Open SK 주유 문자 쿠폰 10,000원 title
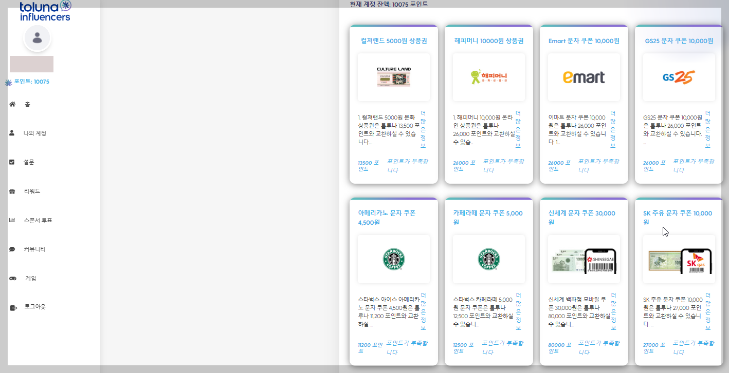This screenshot has width=729, height=373. (x=678, y=218)
